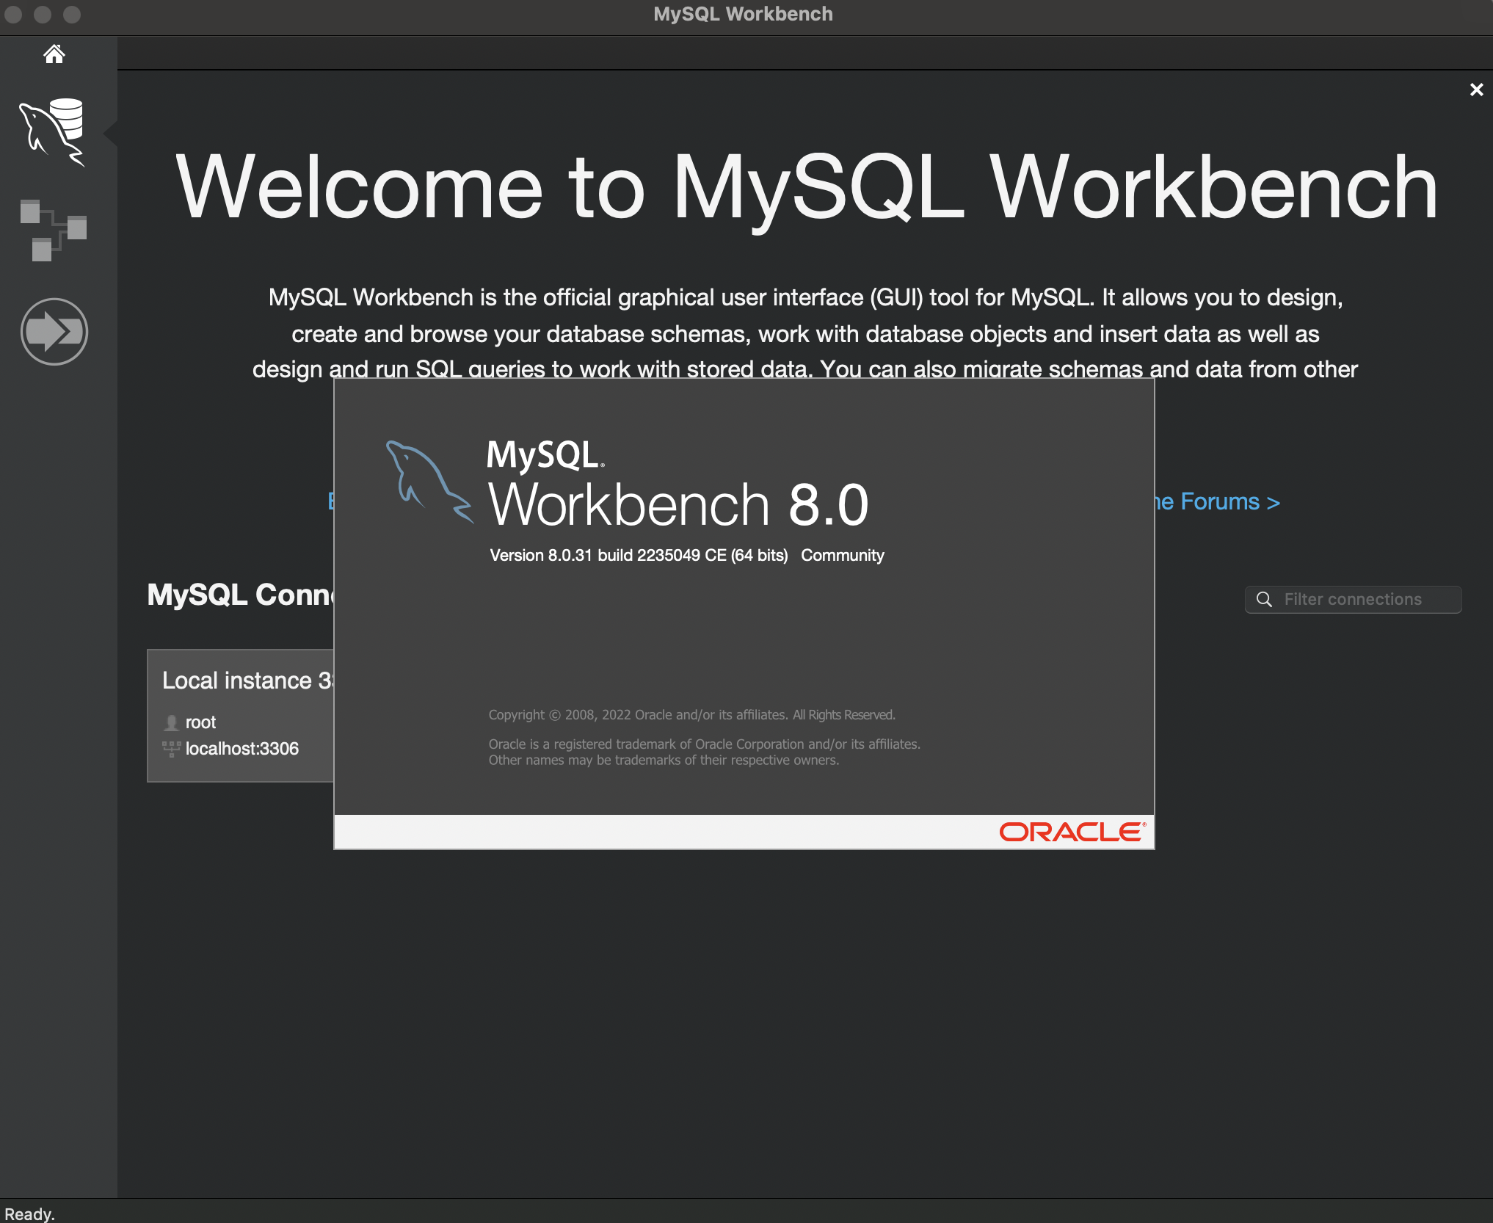The width and height of the screenshot is (1493, 1223).
Task: Click the partially hidden link left of dialog
Action: [330, 501]
